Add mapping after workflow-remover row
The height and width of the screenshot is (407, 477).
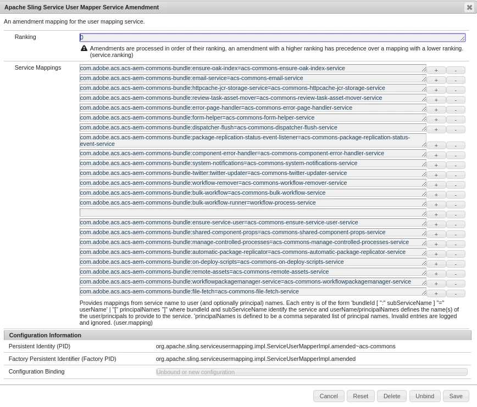[x=436, y=185]
